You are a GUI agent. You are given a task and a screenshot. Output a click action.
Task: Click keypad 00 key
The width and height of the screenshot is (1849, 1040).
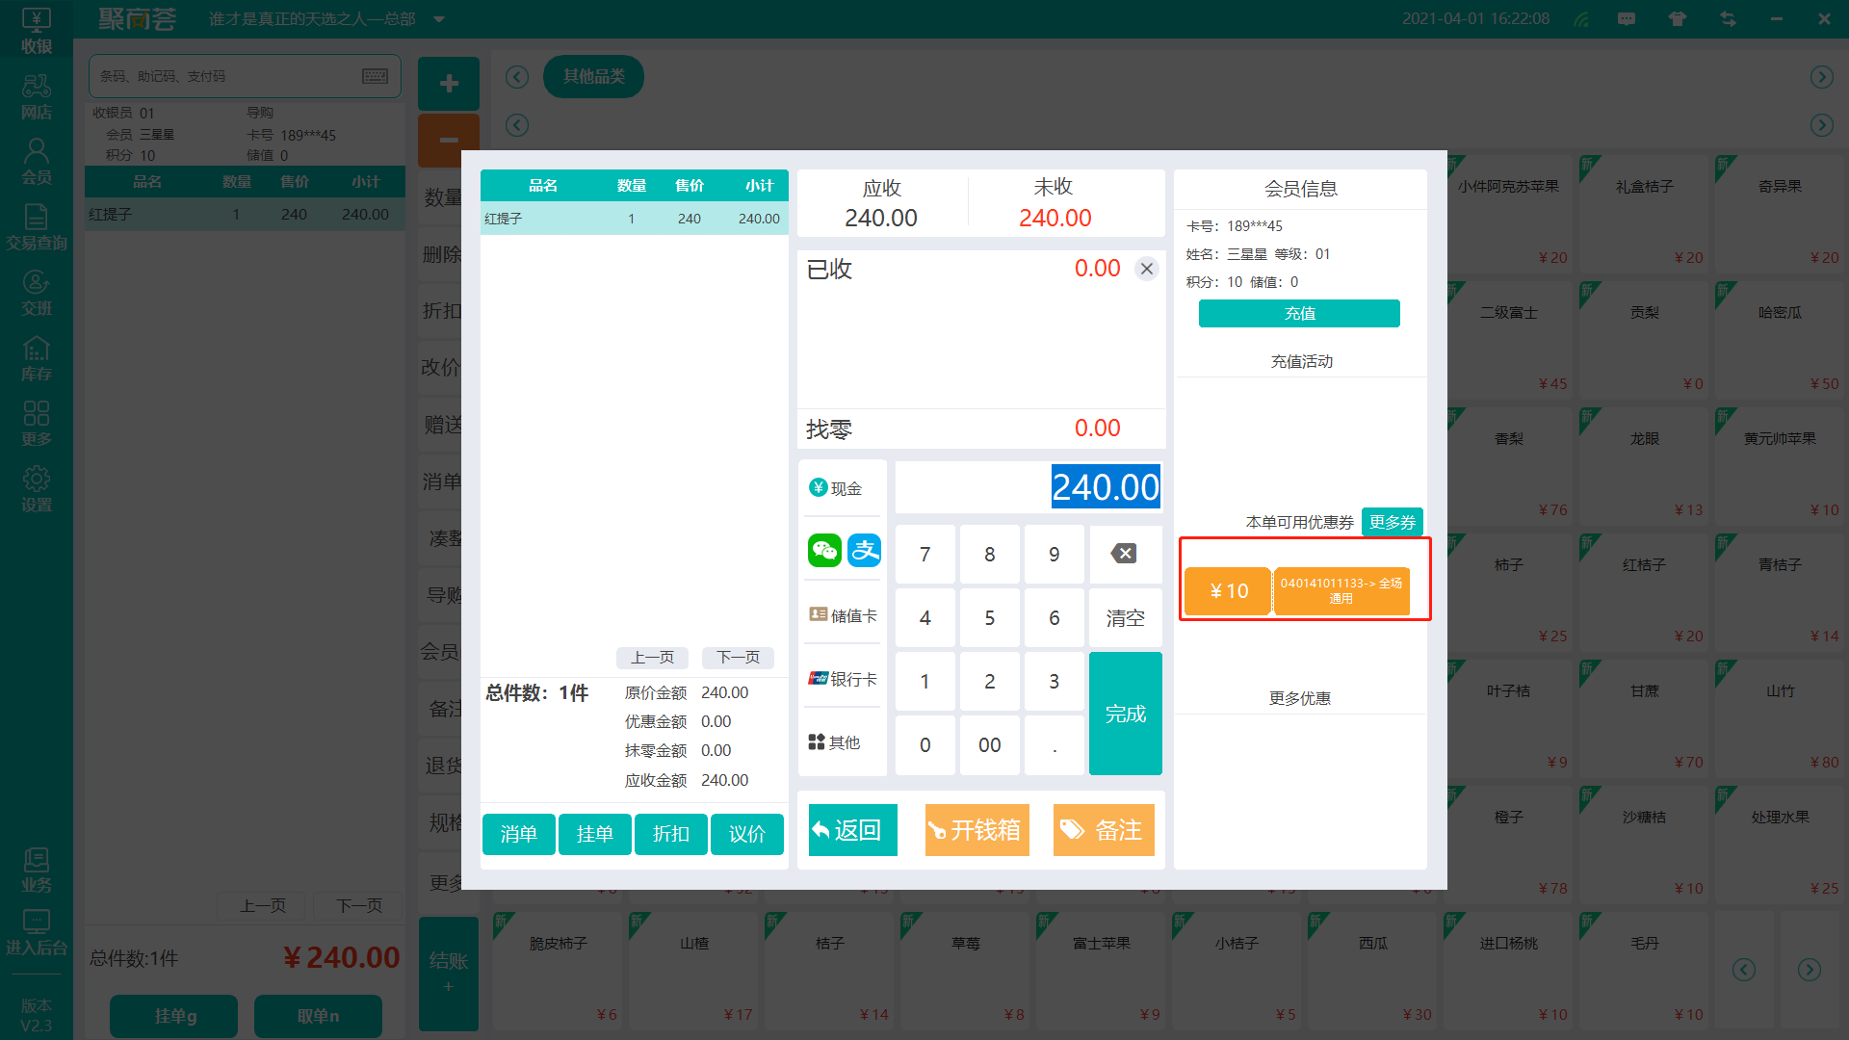989,745
